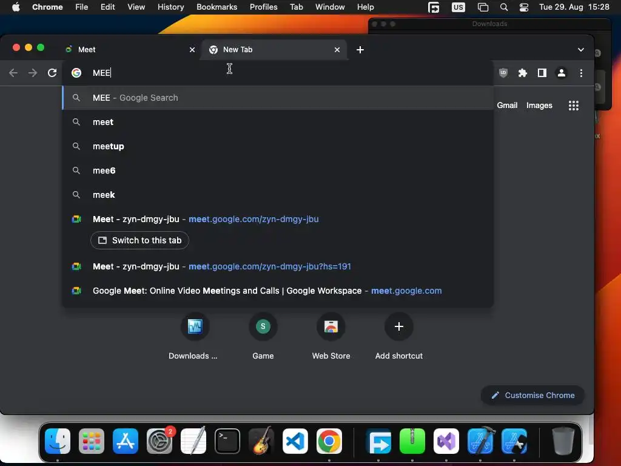The height and width of the screenshot is (466, 621).
Task: Open Visual Studio purple icon in Dock
Action: [446, 441]
